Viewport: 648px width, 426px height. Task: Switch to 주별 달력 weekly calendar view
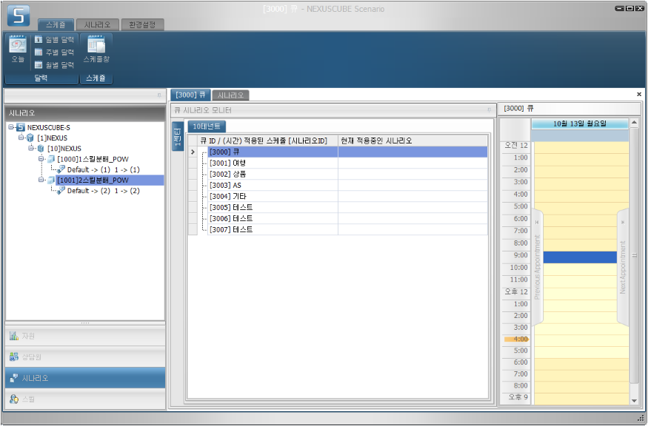point(55,52)
